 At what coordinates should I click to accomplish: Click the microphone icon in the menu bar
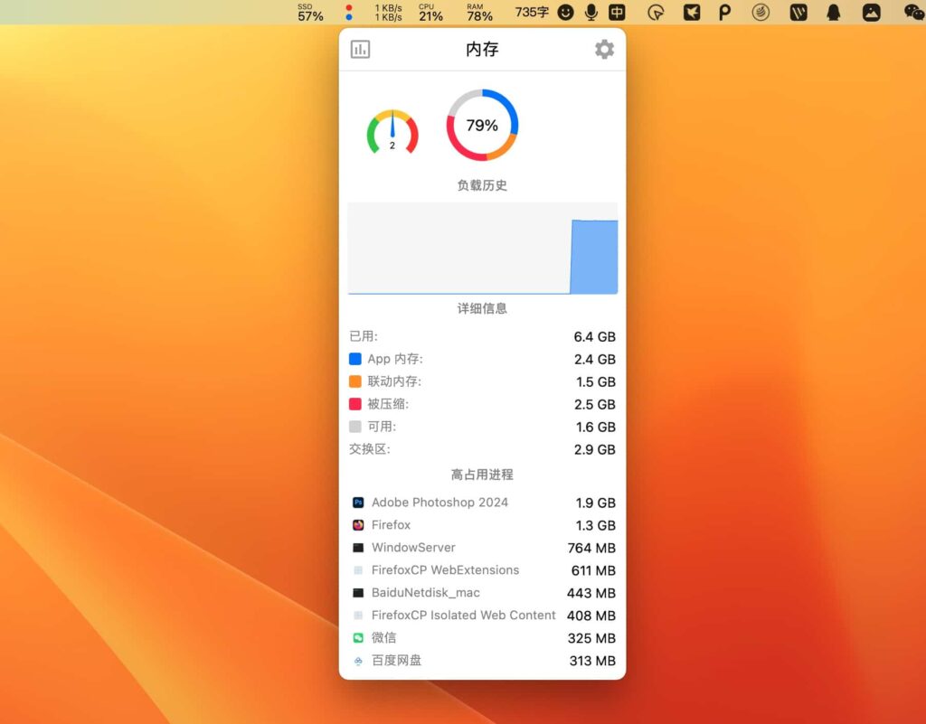tap(591, 13)
